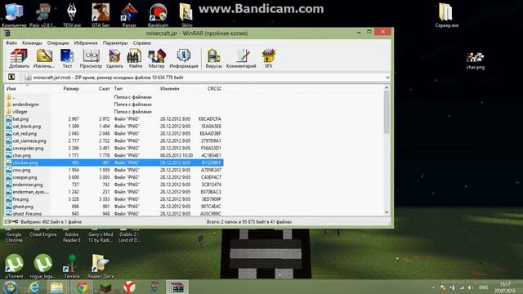Click the SFX toolbar icon
This screenshot has width=523, height=294.
click(269, 58)
